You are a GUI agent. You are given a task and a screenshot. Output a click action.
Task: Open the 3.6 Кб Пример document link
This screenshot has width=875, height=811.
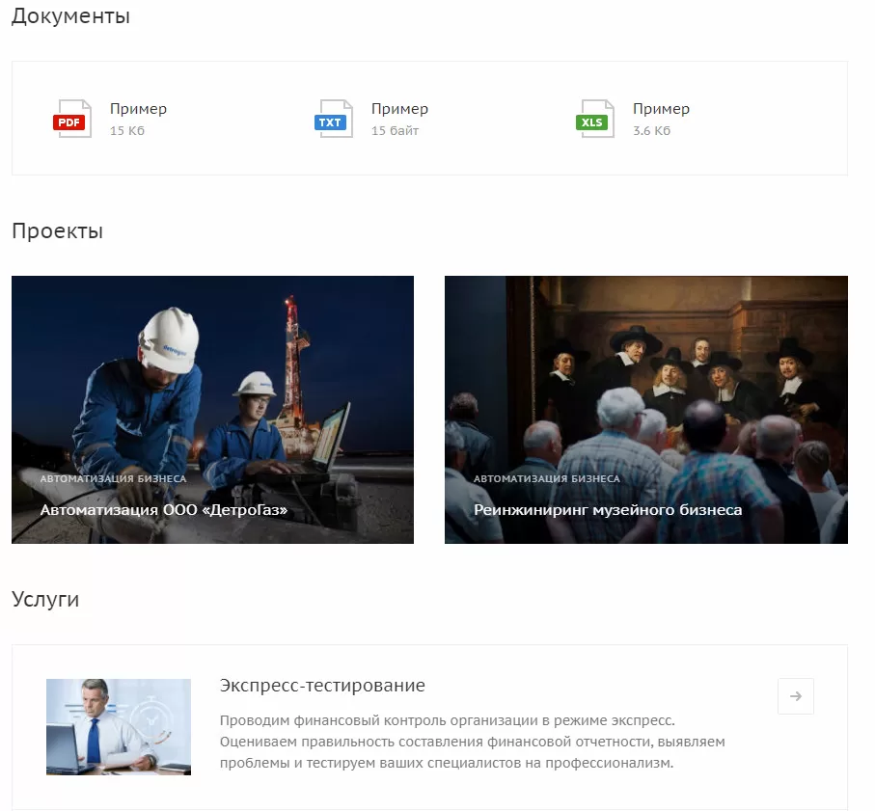click(x=661, y=109)
